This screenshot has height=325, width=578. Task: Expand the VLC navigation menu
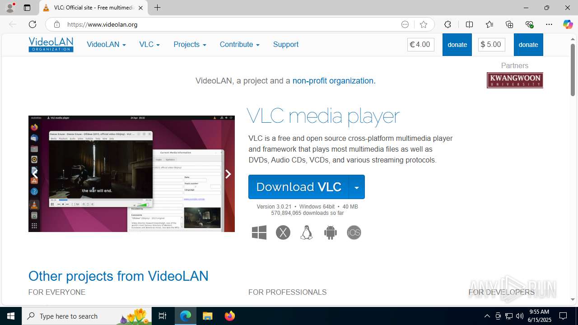pos(149,44)
